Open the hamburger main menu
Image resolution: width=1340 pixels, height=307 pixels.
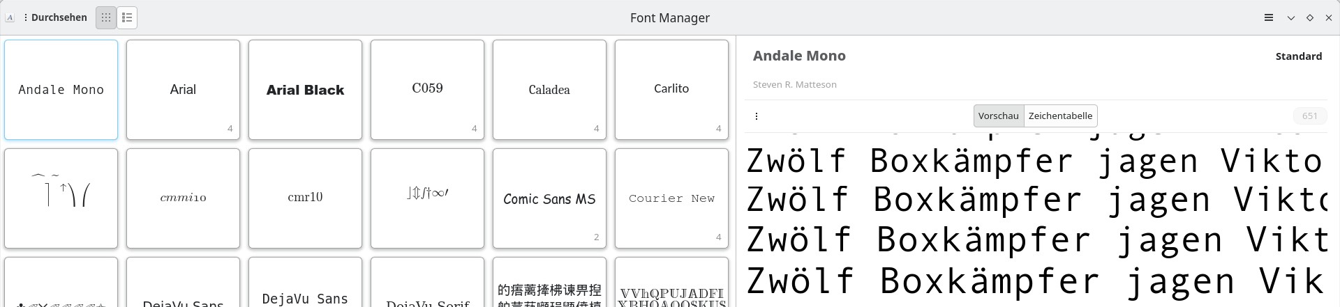1269,17
